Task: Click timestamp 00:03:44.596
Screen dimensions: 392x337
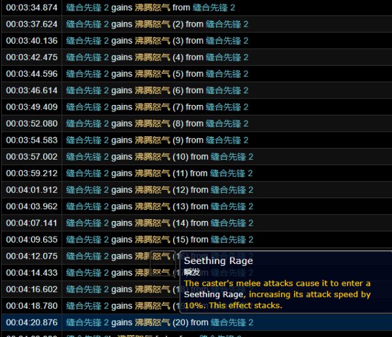Action: [31, 74]
